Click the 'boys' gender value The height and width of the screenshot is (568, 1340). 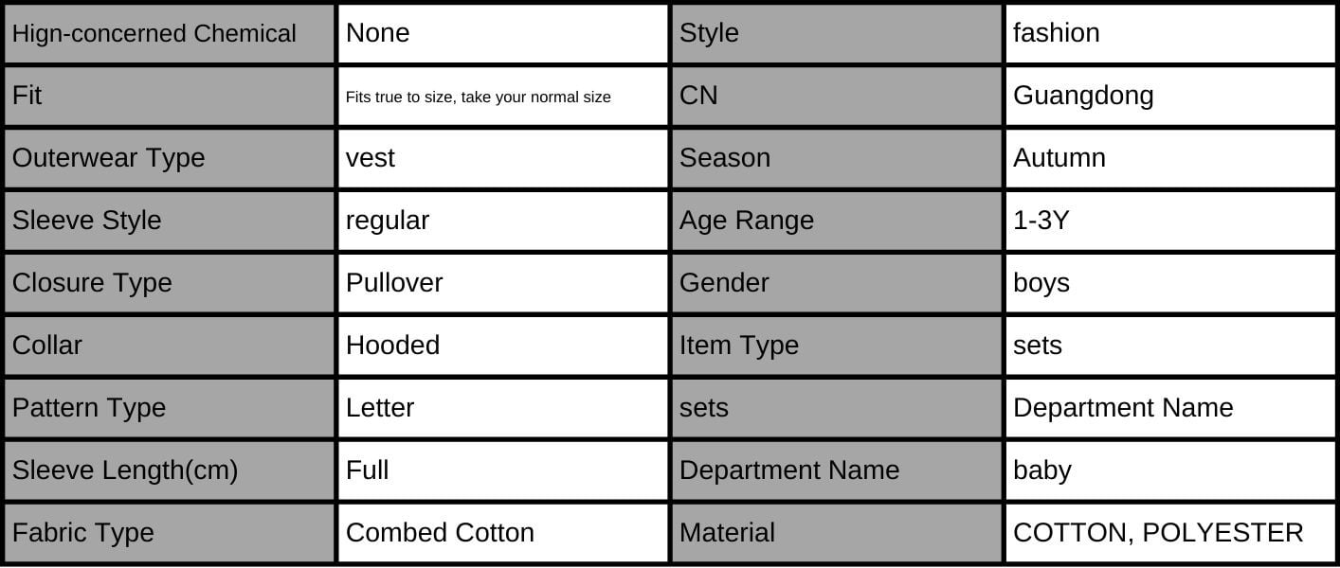tap(1041, 283)
